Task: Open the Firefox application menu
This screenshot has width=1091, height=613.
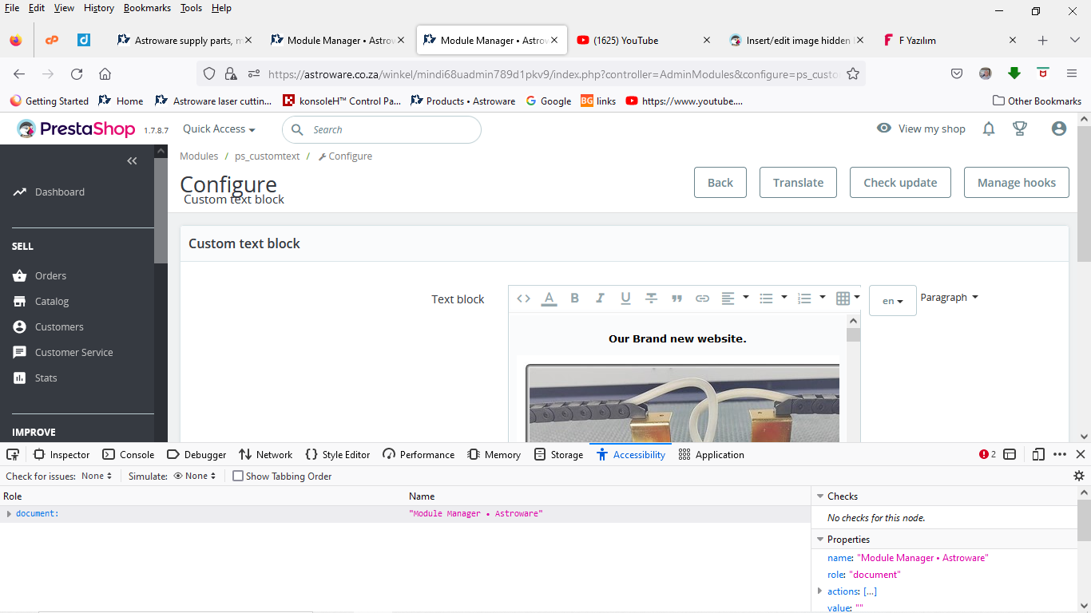Action: pyautogui.click(x=1072, y=73)
